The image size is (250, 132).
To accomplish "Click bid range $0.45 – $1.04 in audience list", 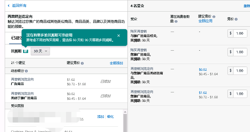I will [208, 74].
